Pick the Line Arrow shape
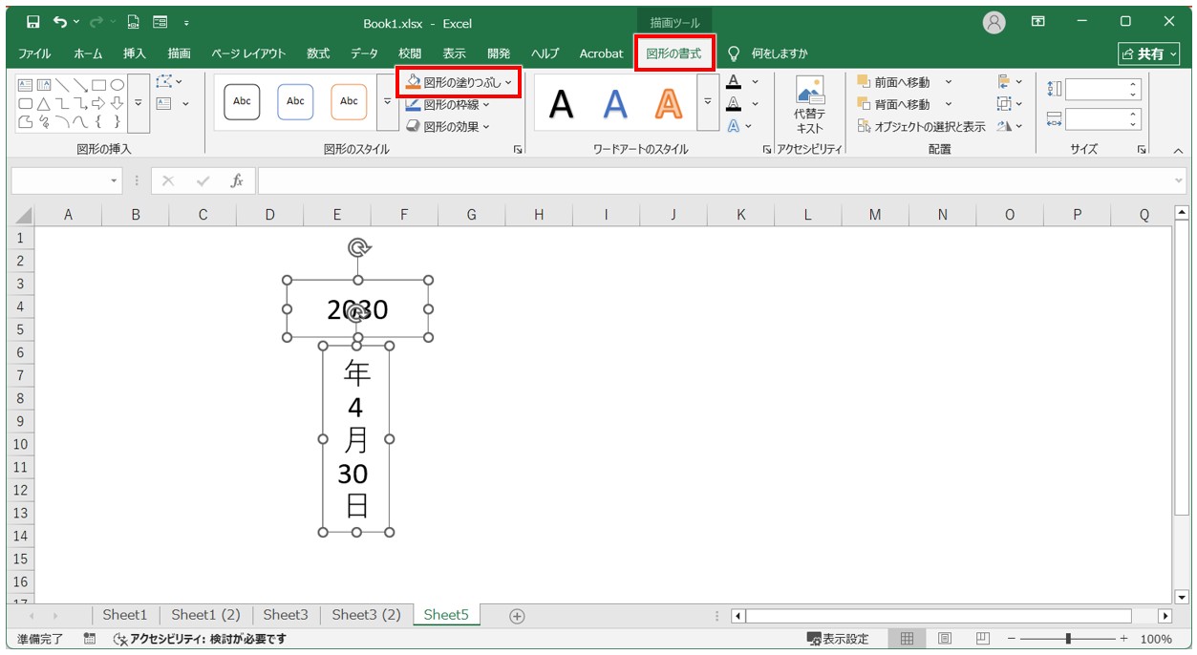This screenshot has width=1197, height=655. pos(80,85)
